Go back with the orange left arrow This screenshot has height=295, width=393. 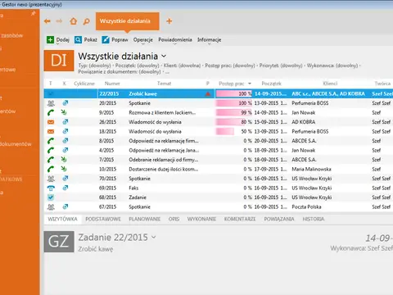click(x=47, y=21)
